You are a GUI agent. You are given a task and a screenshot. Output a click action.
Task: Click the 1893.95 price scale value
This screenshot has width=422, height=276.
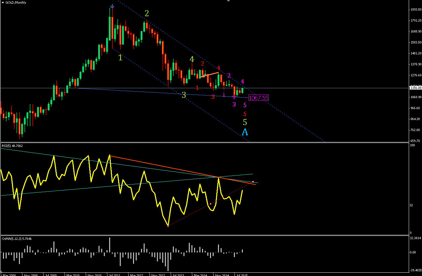coord(416,10)
